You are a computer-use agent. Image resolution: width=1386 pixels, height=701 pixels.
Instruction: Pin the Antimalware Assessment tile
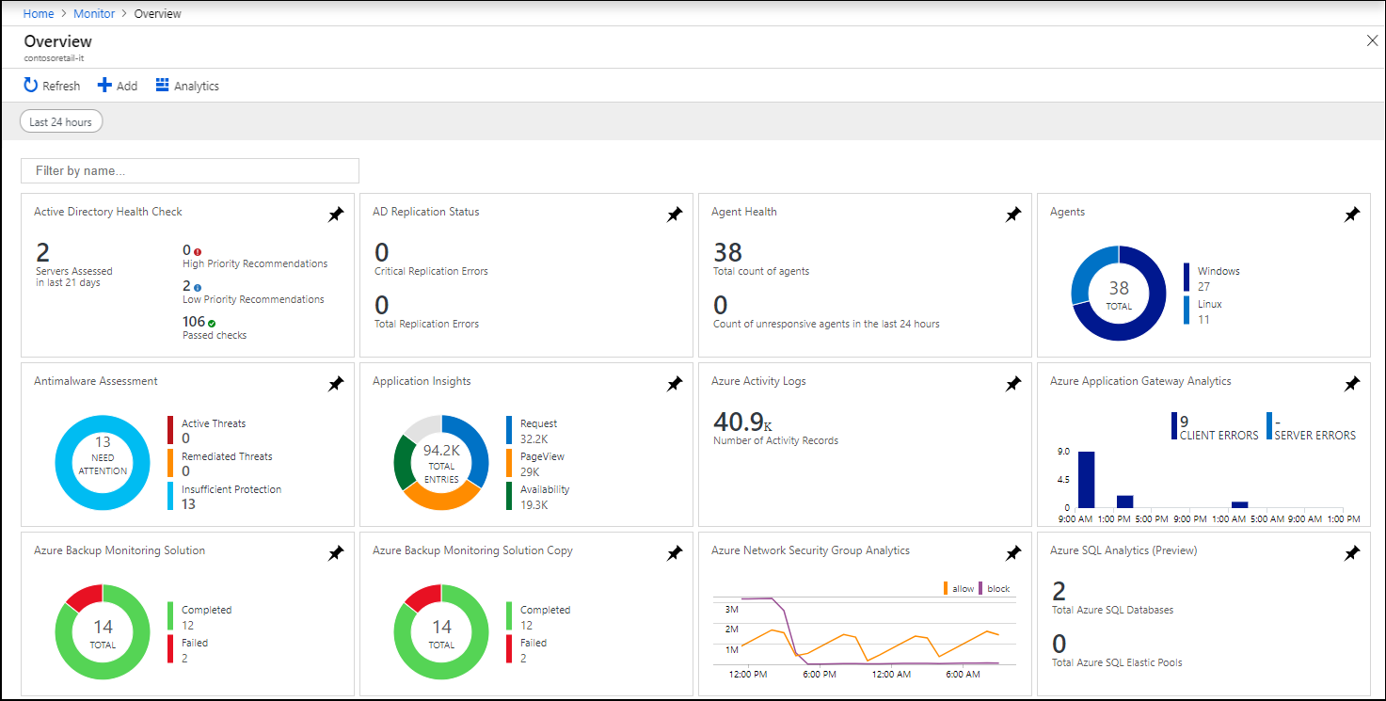coord(336,385)
